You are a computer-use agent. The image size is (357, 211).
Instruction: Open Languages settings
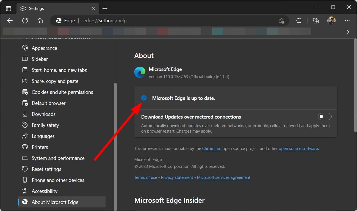pos(62,136)
